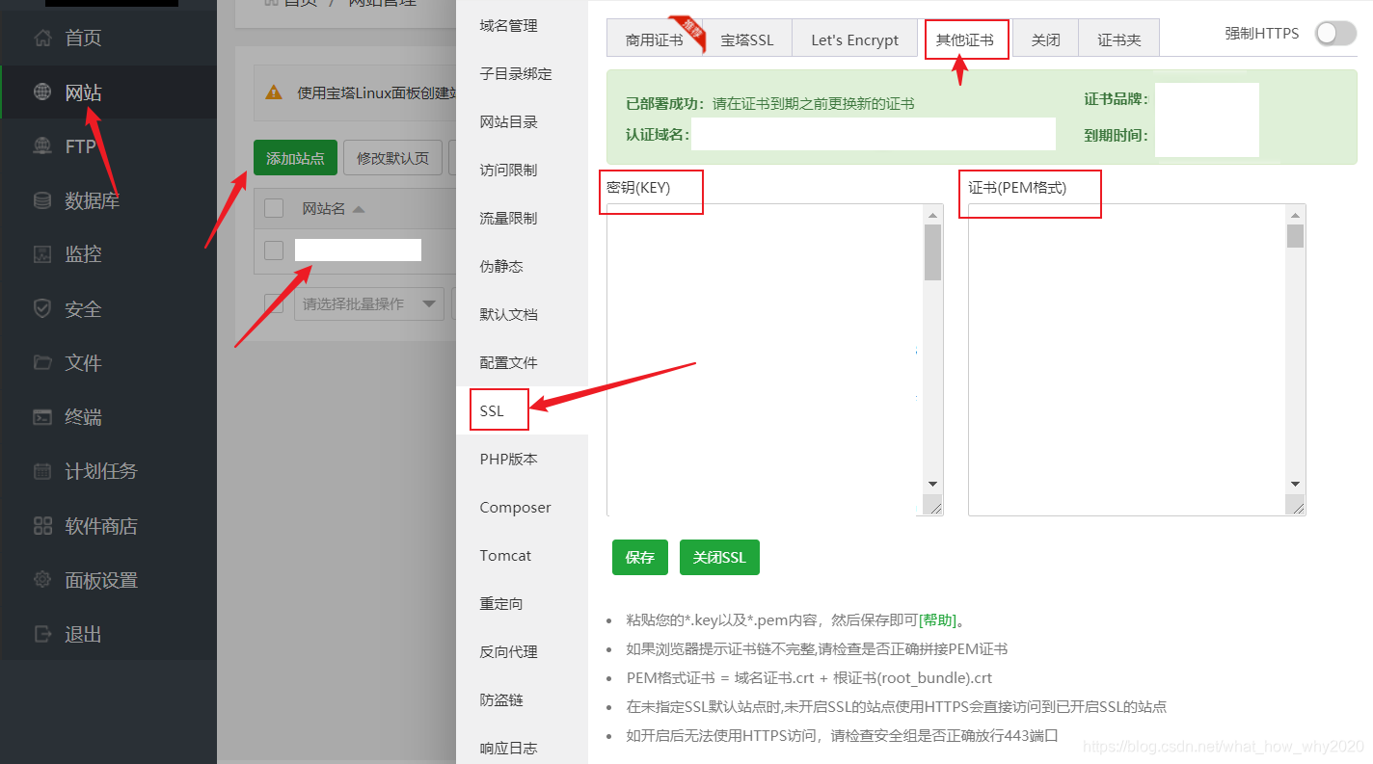The height and width of the screenshot is (764, 1373).
Task: Switch to Let's Encrypt tab
Action: point(854,40)
